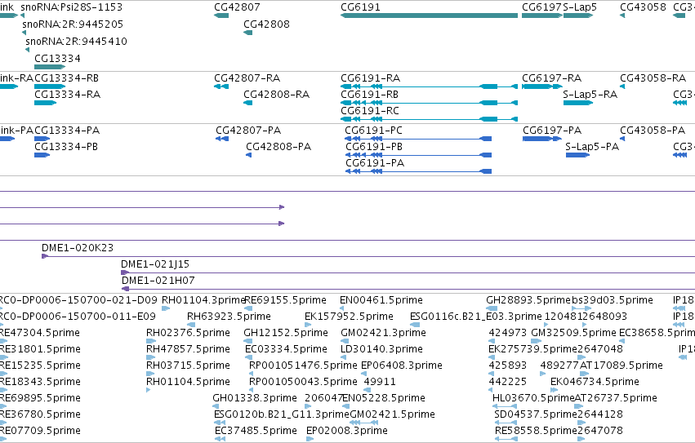Click the HL03670.5prime EST
The height and width of the screenshot is (443, 695).
tap(505, 406)
